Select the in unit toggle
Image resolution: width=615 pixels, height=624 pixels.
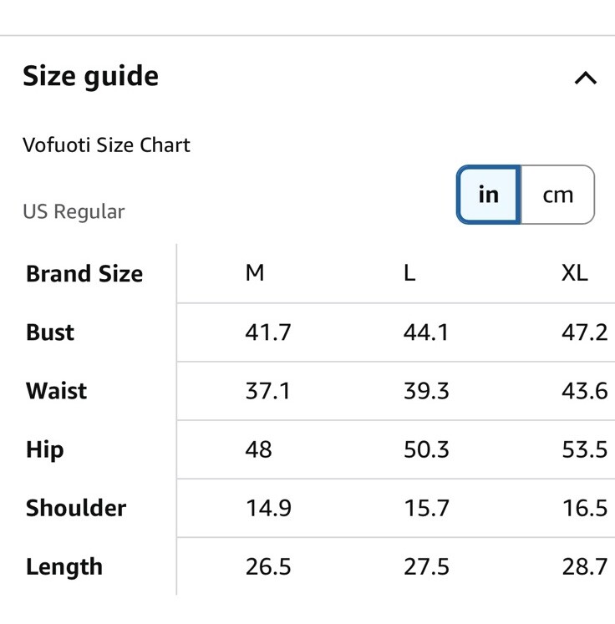[x=489, y=195]
